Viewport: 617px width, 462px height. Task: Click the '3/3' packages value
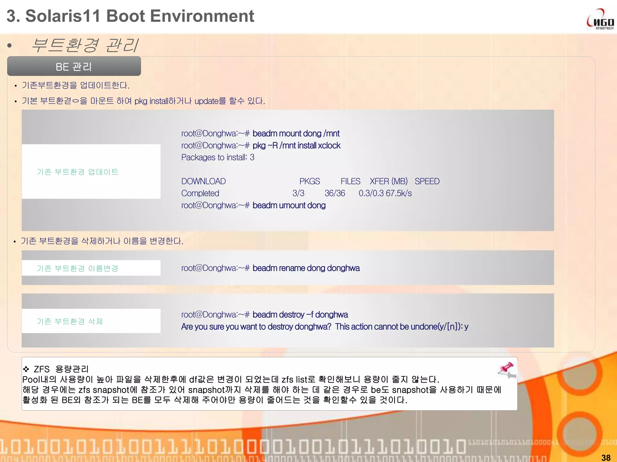[298, 193]
